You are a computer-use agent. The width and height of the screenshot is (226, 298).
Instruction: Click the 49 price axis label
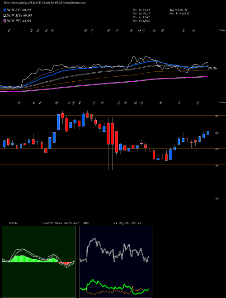pyautogui.click(x=217, y=149)
